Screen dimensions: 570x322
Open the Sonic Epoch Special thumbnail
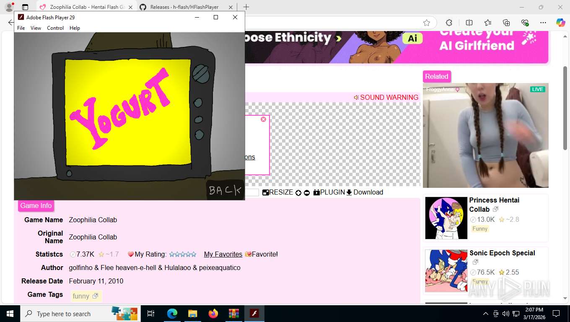point(446,271)
